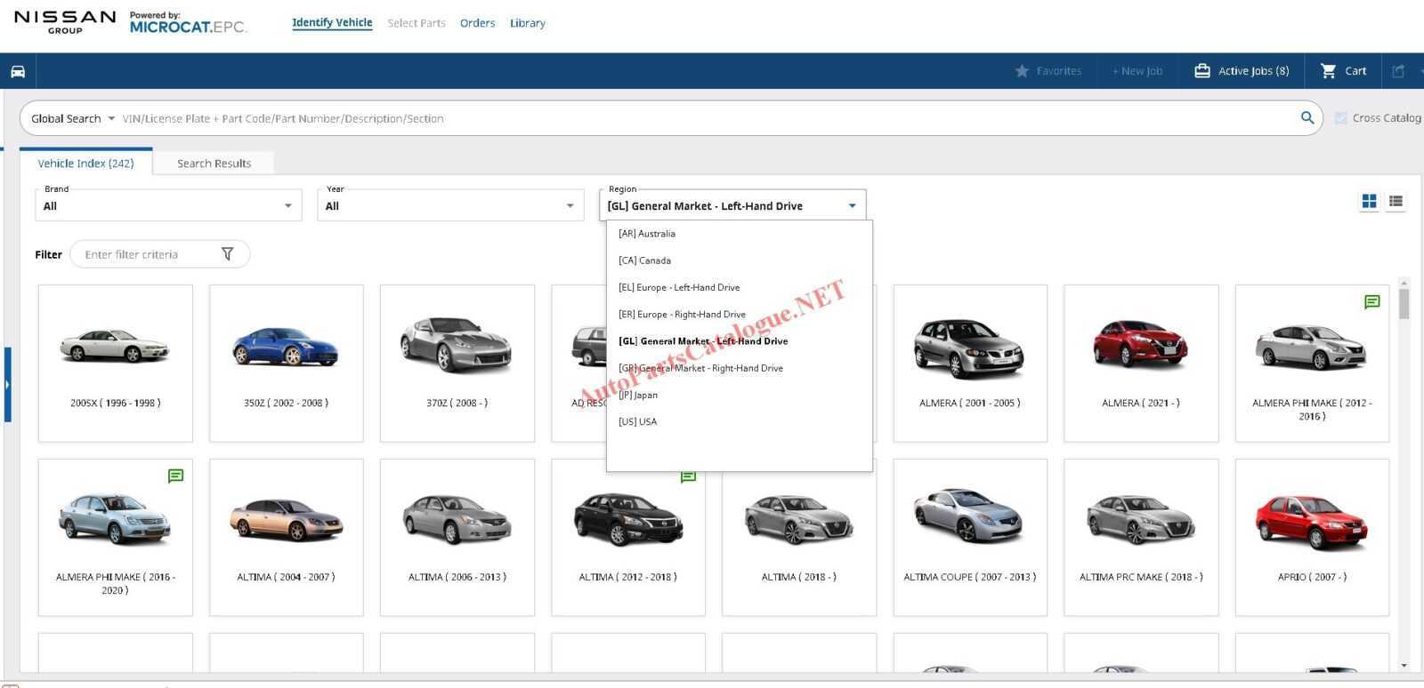The image size is (1424, 688).
Task: Select [JP] Japan region option
Action: click(x=739, y=395)
